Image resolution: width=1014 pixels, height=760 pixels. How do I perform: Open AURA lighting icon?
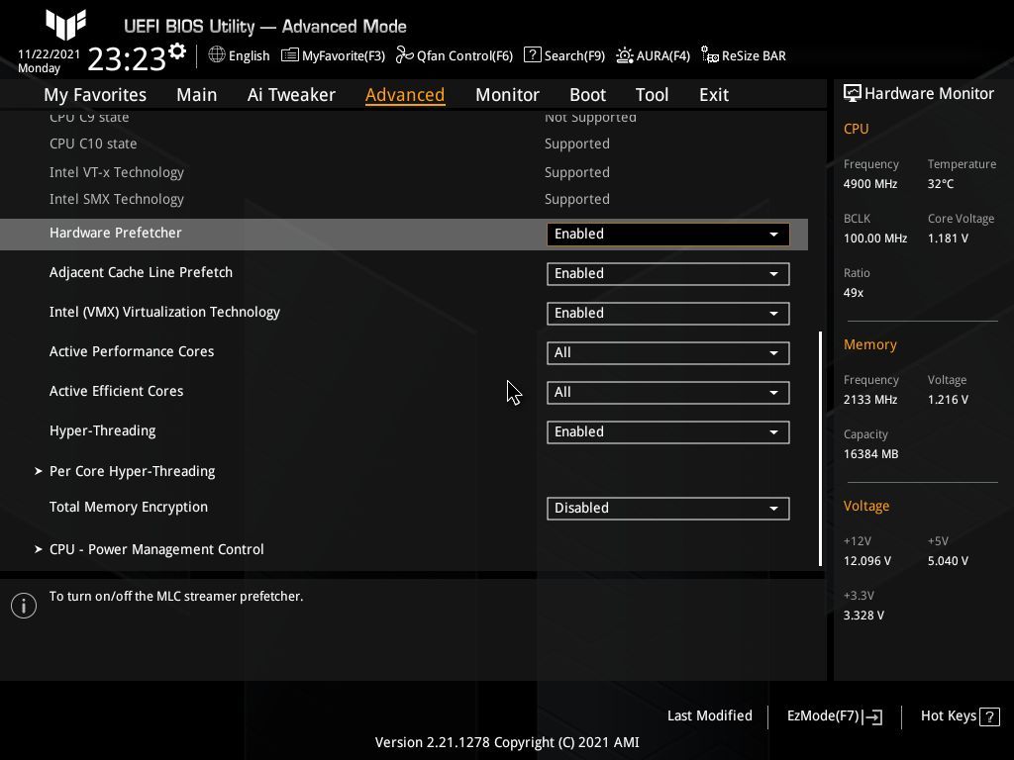[x=625, y=55]
